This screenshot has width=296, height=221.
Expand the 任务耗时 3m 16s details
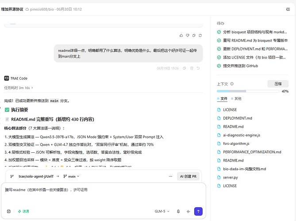tap(19, 88)
